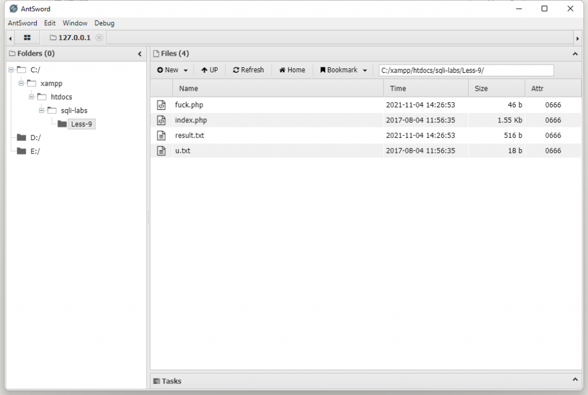This screenshot has width=588, height=395.
Task: Select the E:/ drive folder
Action: click(x=35, y=151)
